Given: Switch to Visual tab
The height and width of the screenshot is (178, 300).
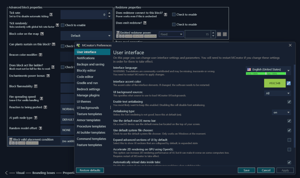Looking at the screenshot, I should pyautogui.click(x=20, y=173).
